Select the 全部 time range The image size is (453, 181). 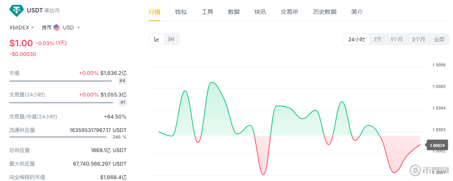click(439, 39)
